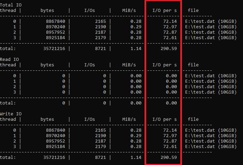Image resolution: width=243 pixels, height=165 pixels.
Task: Select E:\test.dat path in Write IO thread 2 row
Action: coord(200,141)
